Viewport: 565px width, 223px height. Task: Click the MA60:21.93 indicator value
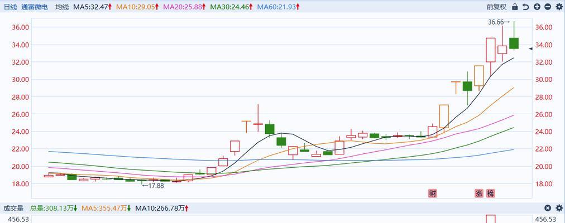(279, 7)
